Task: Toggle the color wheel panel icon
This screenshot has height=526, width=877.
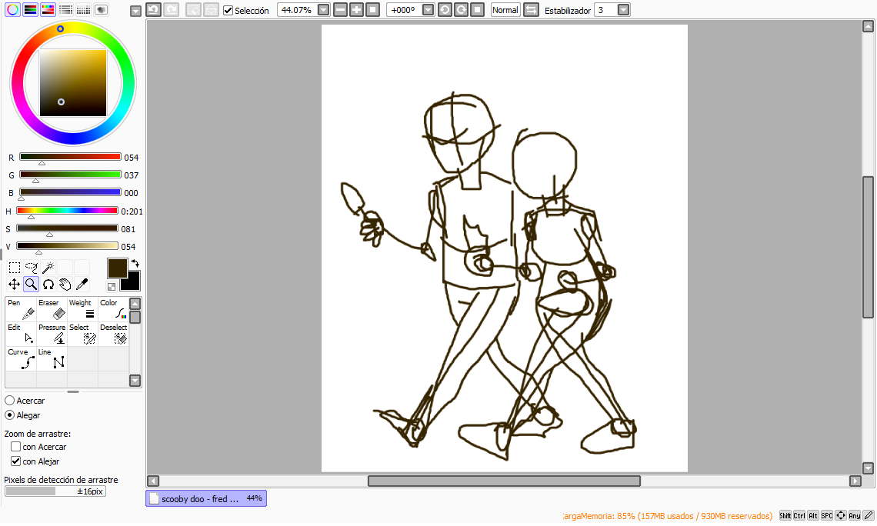Action: pos(12,9)
